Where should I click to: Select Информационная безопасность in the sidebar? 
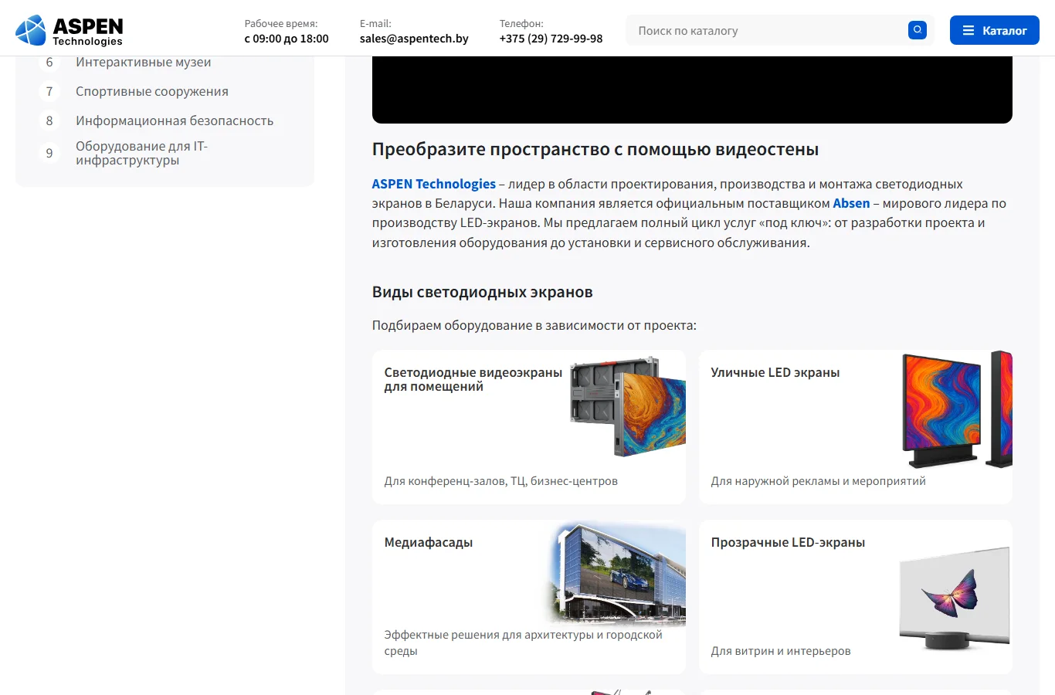pos(175,120)
